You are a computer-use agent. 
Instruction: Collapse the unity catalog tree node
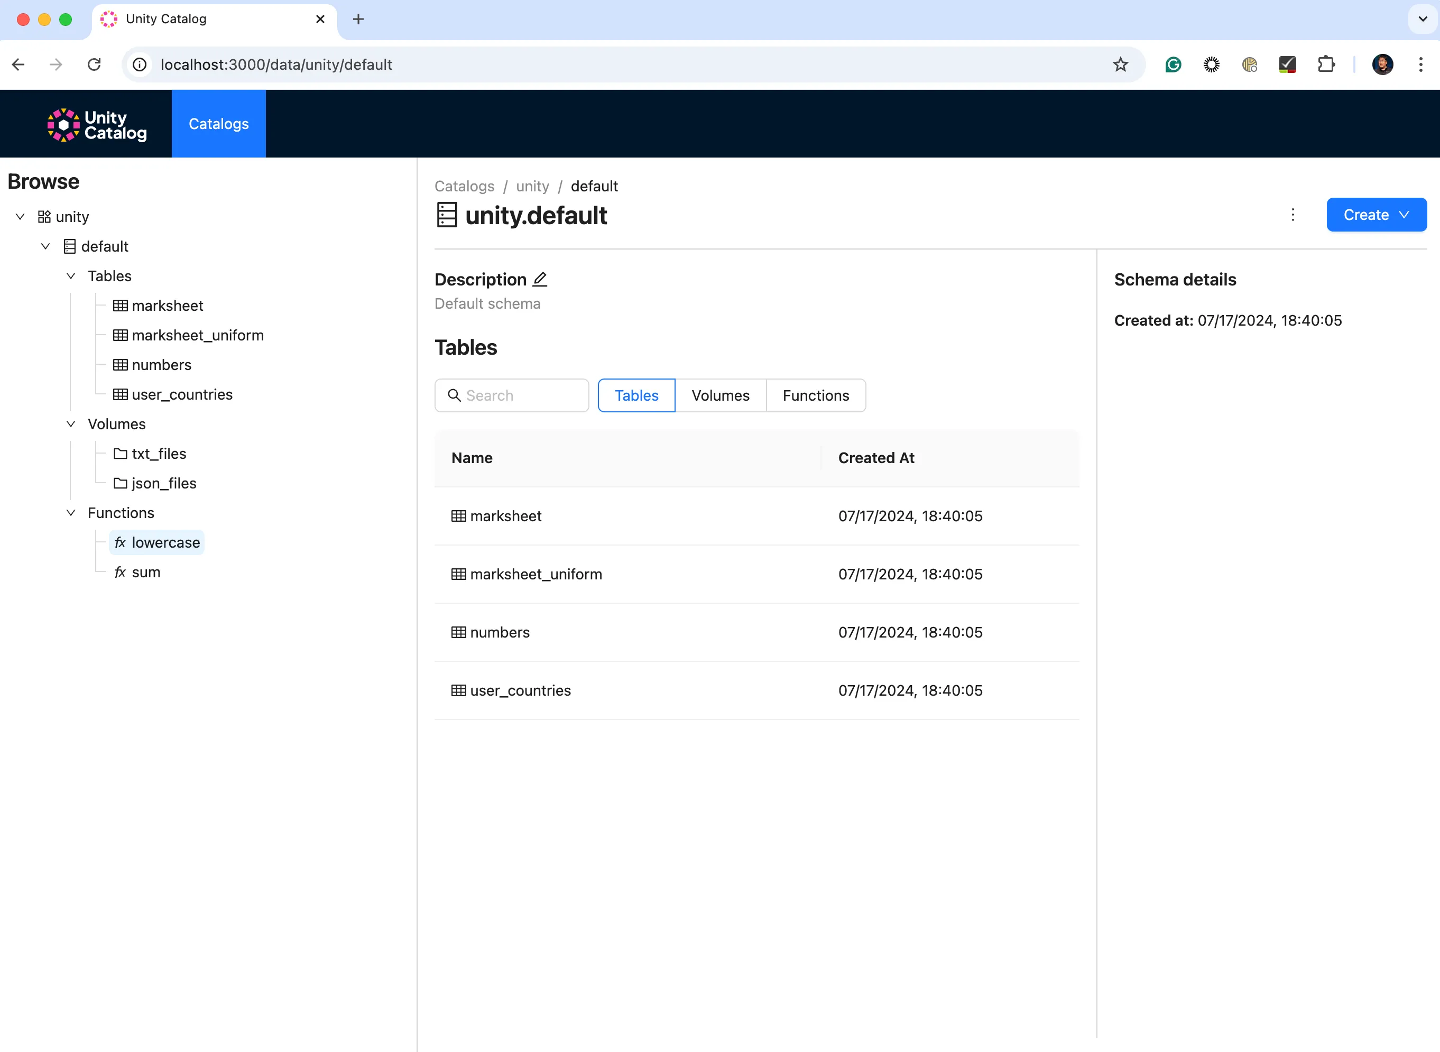pos(21,217)
